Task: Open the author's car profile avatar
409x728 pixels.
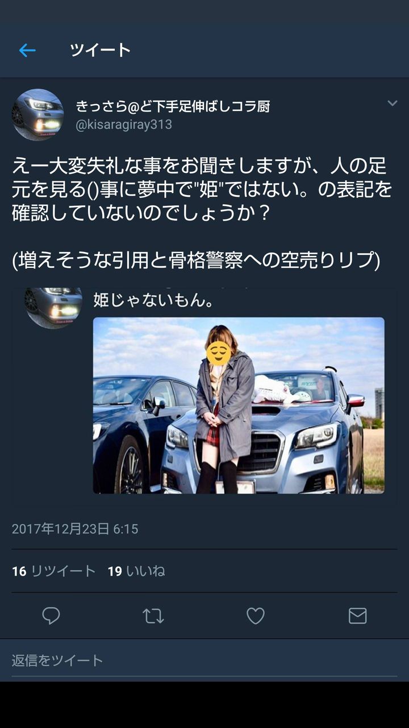Action: pos(37,114)
